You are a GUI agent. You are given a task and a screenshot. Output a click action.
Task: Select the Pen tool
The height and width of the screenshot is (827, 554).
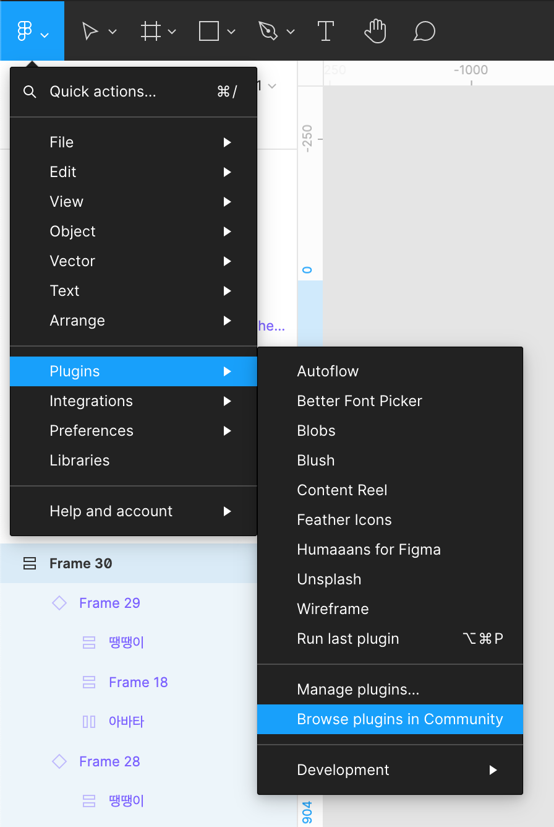268,32
